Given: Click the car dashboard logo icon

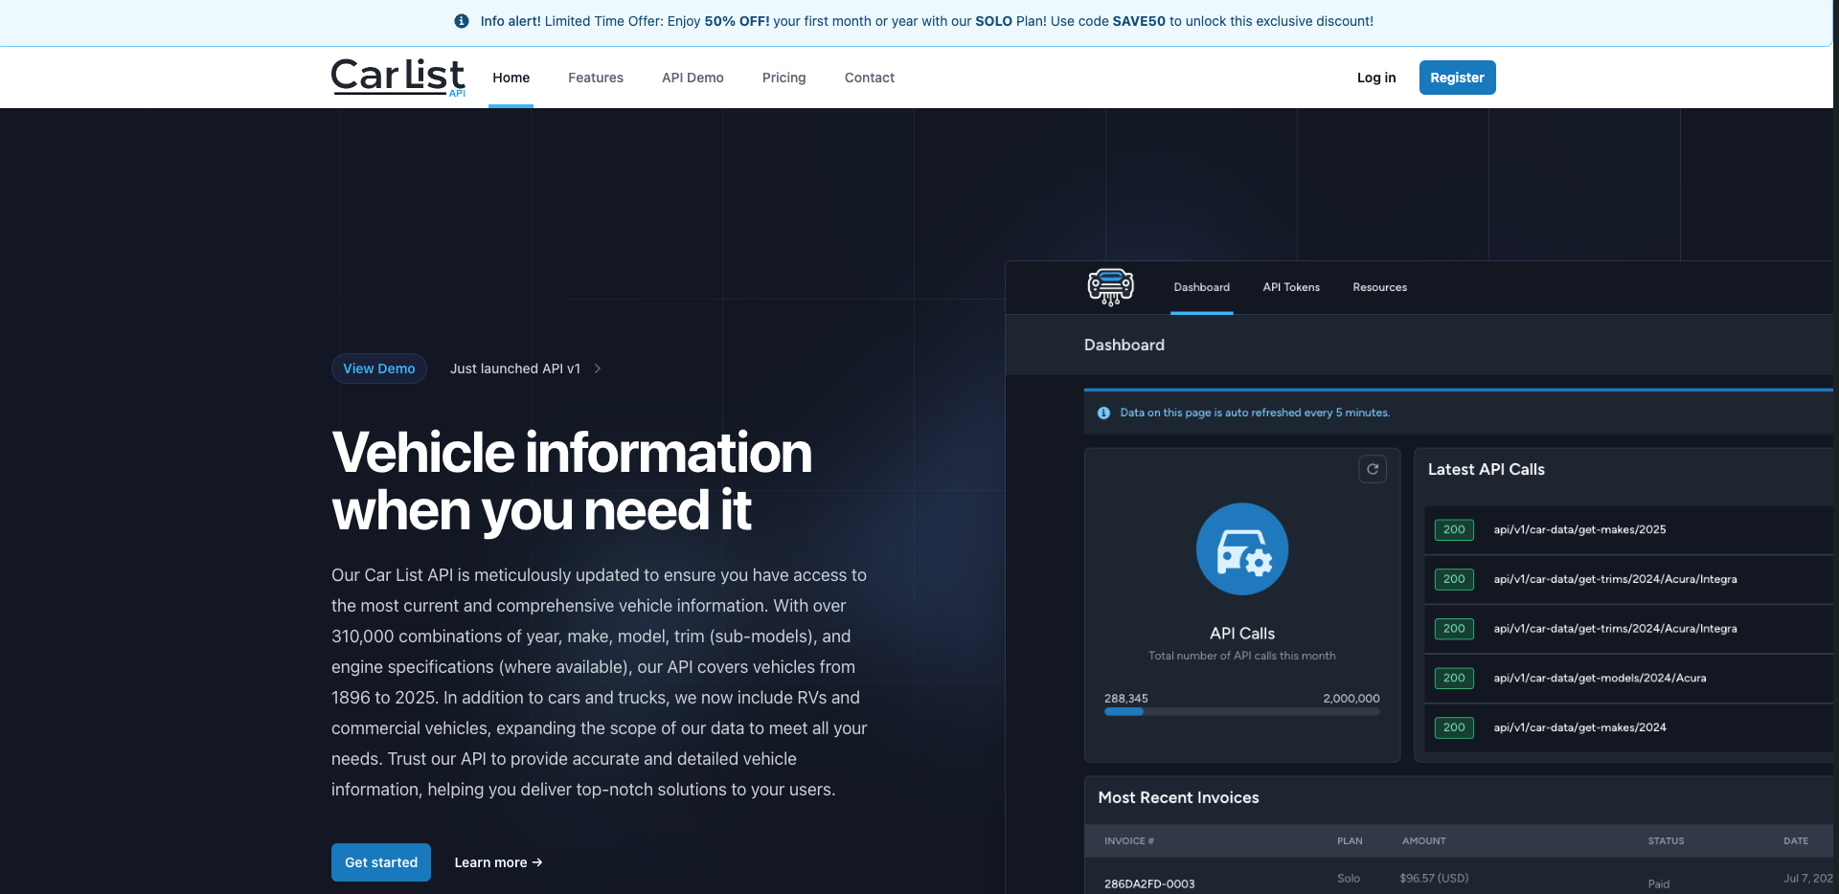Looking at the screenshot, I should click(1110, 287).
